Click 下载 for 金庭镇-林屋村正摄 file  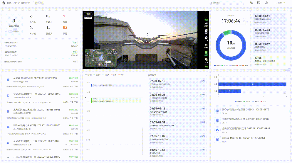pos(76,87)
